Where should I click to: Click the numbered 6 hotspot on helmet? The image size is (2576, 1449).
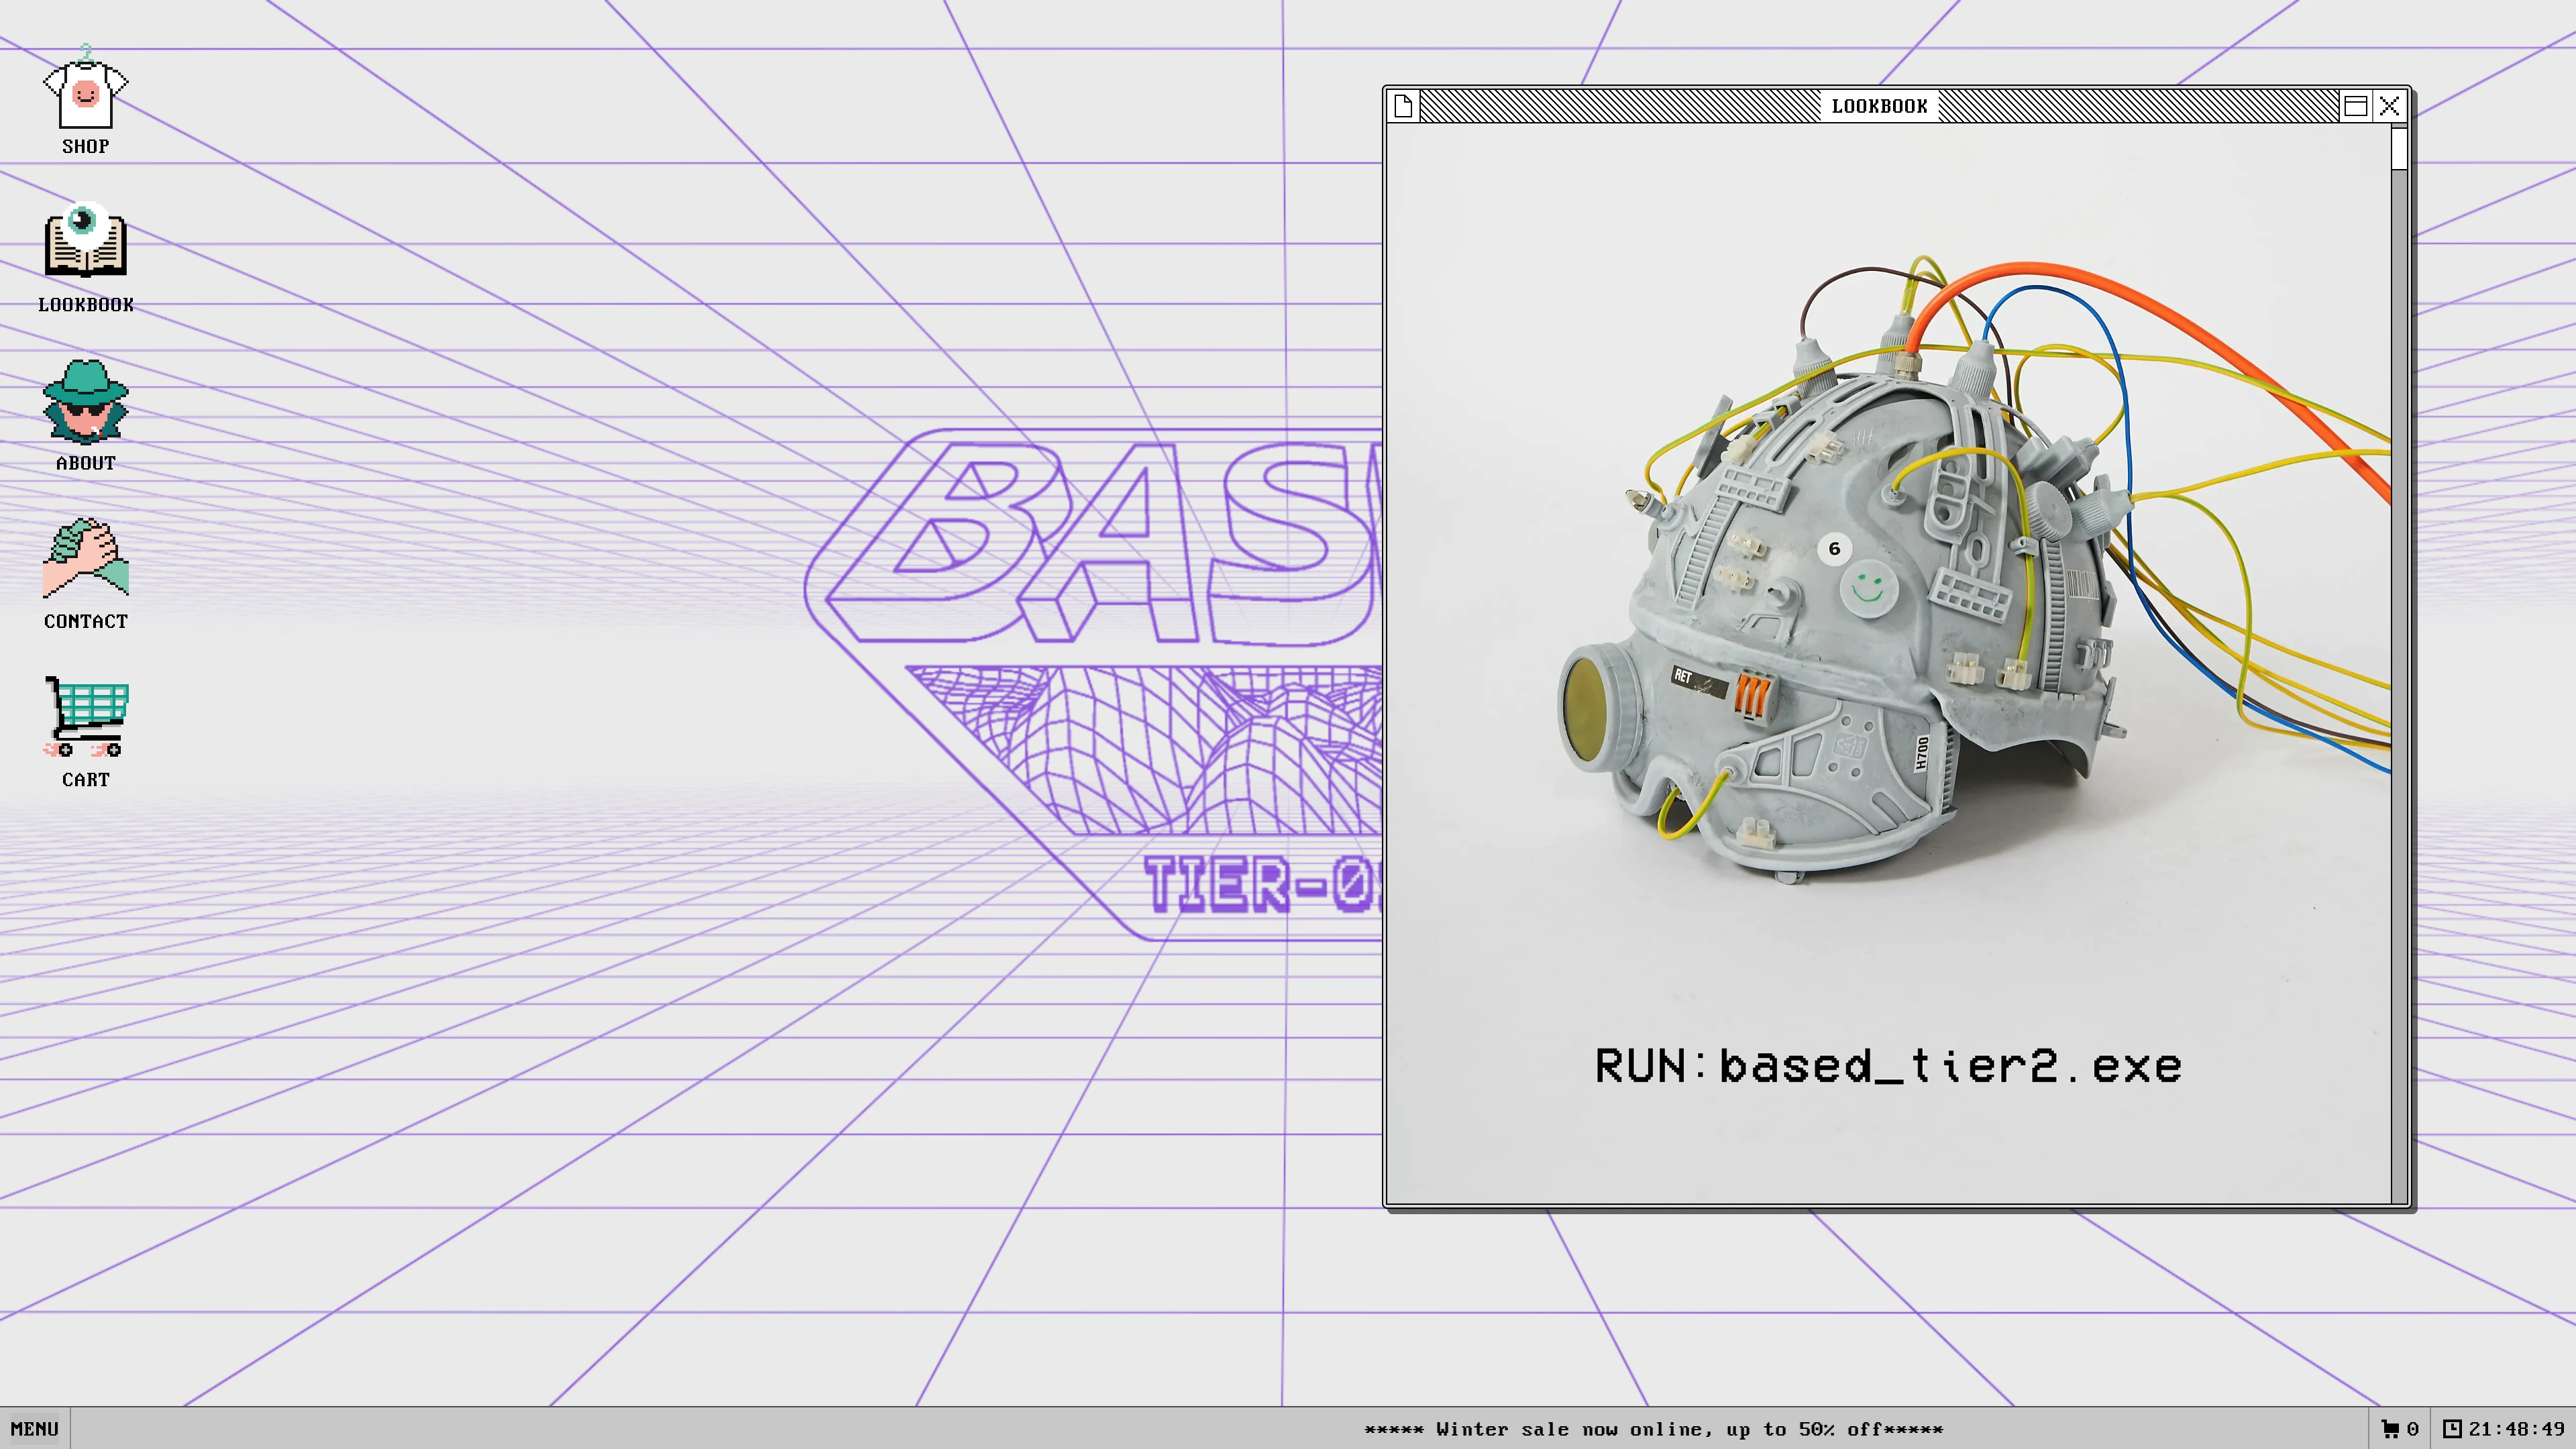coord(1834,549)
